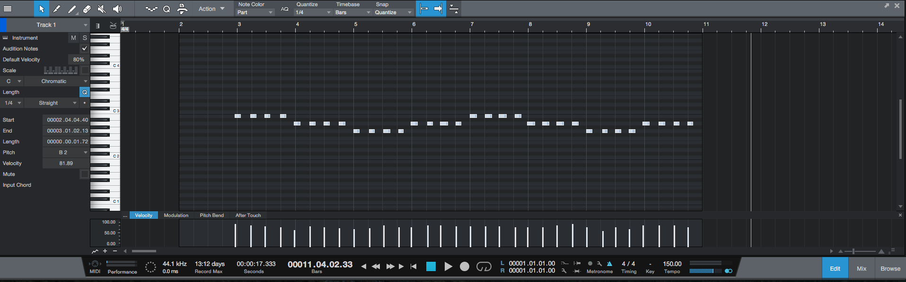This screenshot has height=282, width=906.
Task: Select the Pitch Bend tab
Action: [211, 215]
